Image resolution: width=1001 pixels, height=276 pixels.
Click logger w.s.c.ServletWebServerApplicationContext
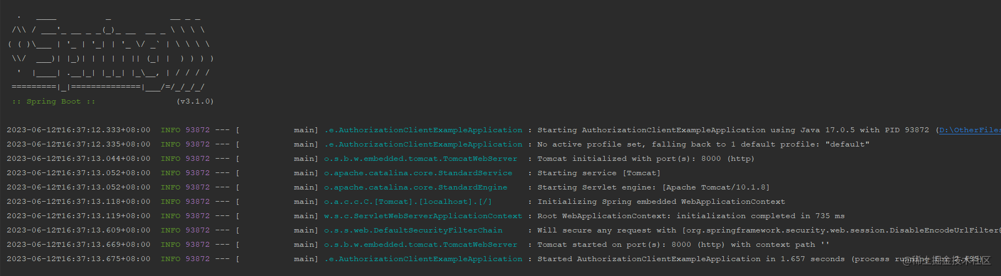click(423, 216)
